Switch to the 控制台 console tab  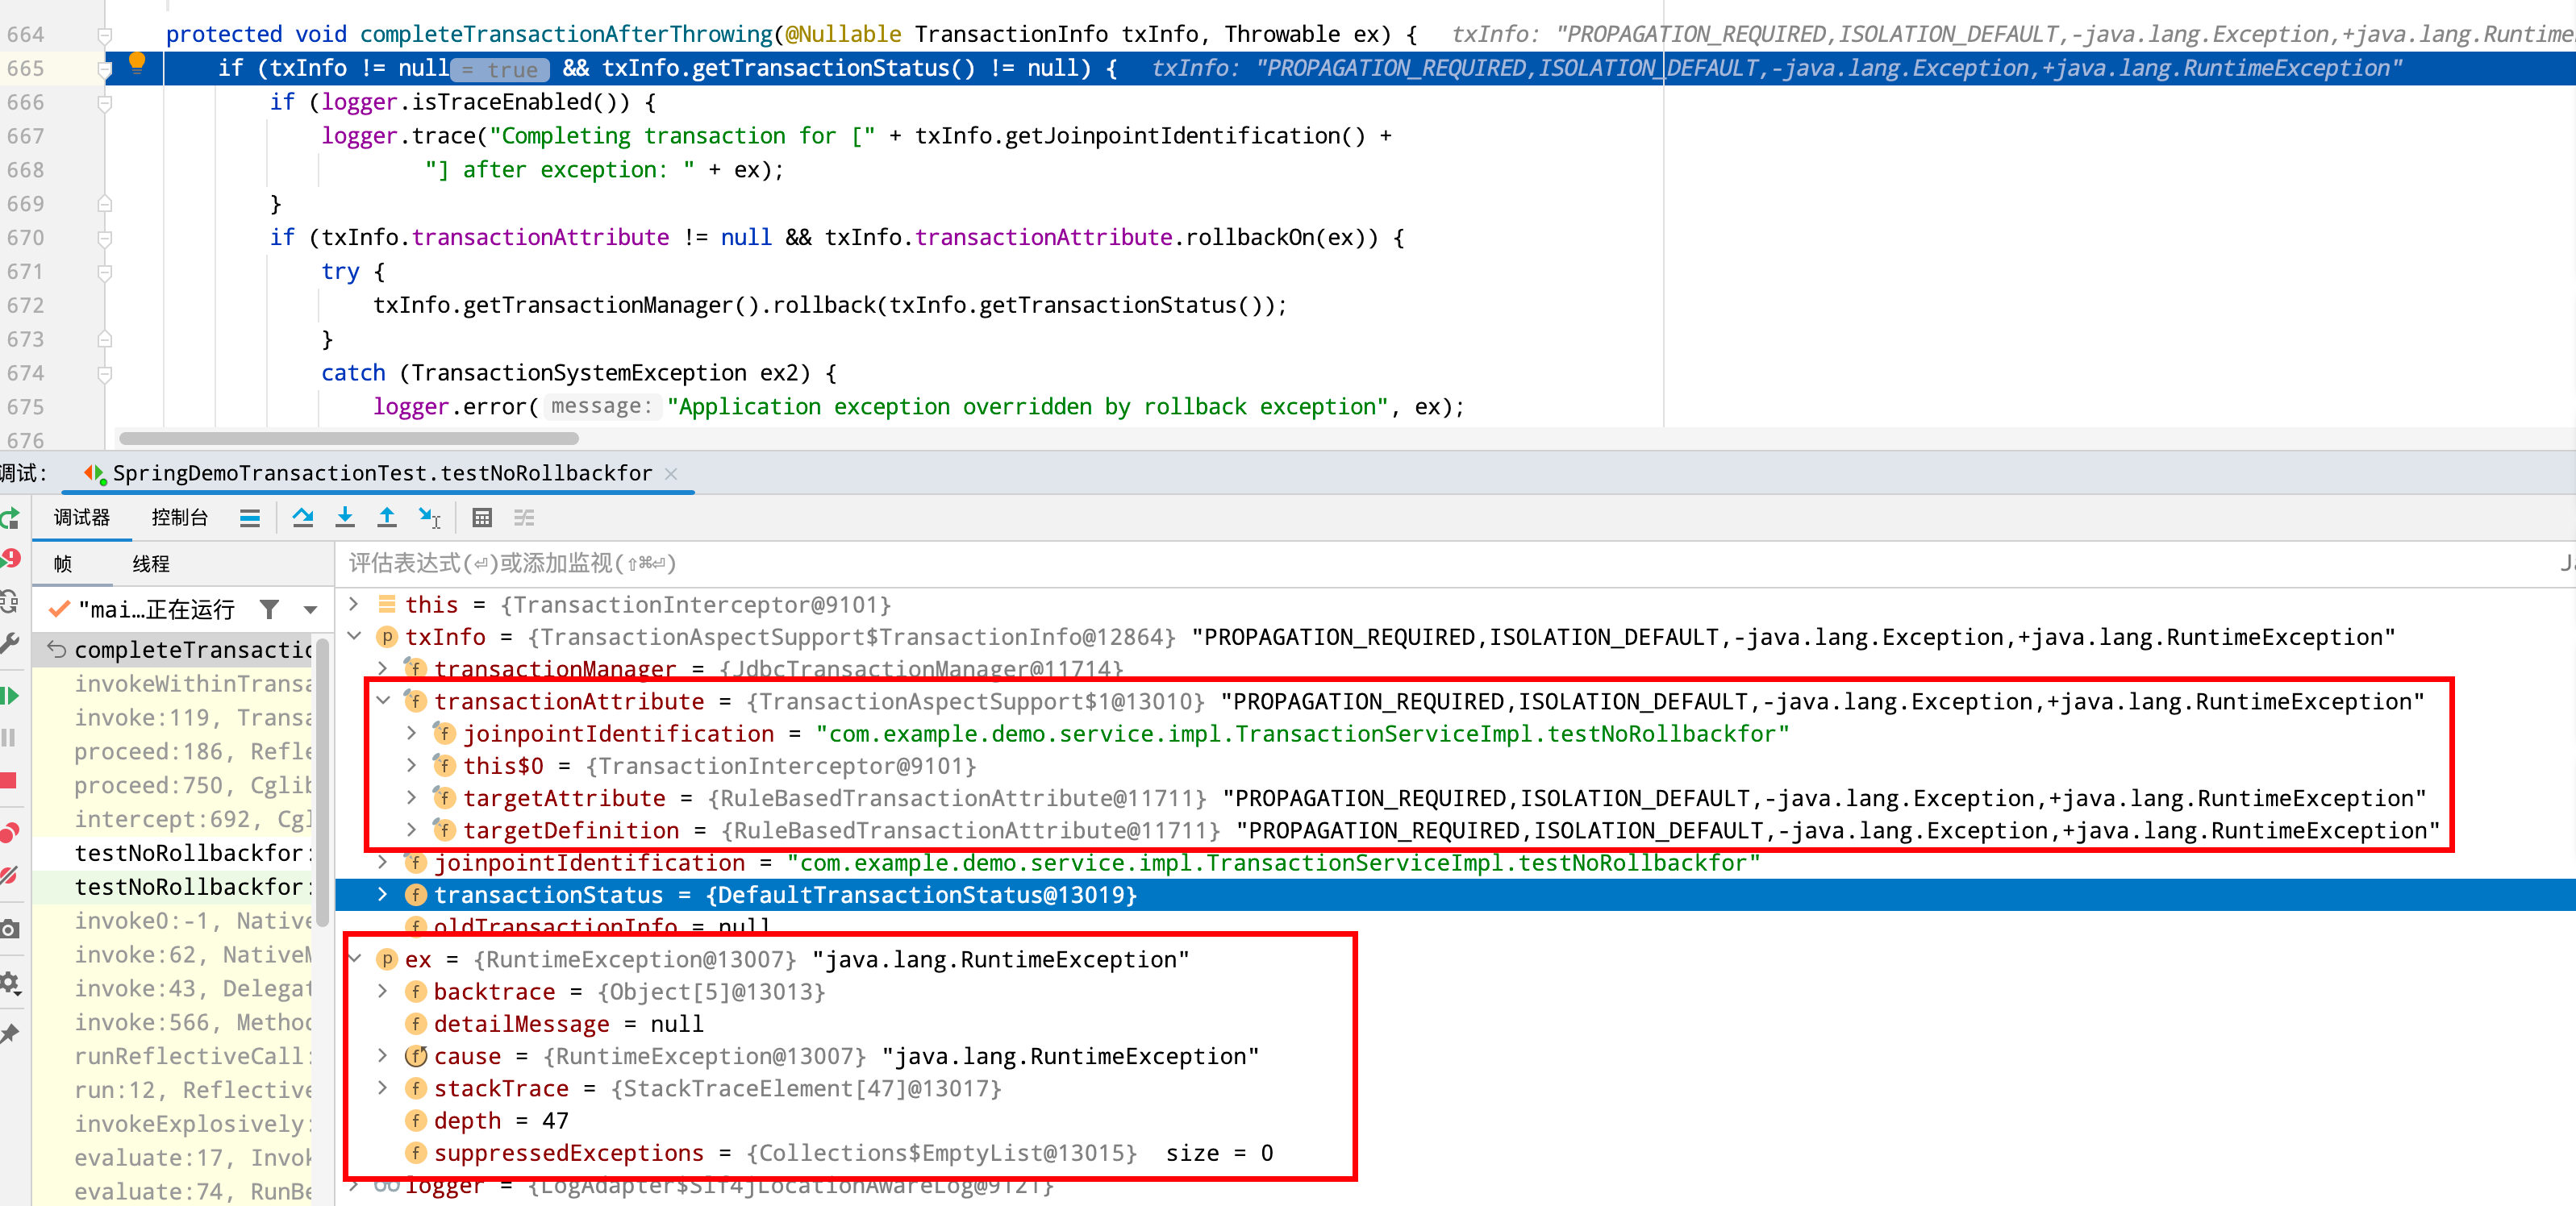[x=180, y=518]
